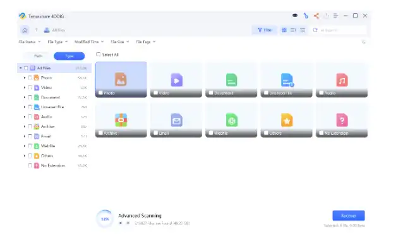Expand the Email tree node
This screenshot has width=398, height=236.
pos(25,136)
